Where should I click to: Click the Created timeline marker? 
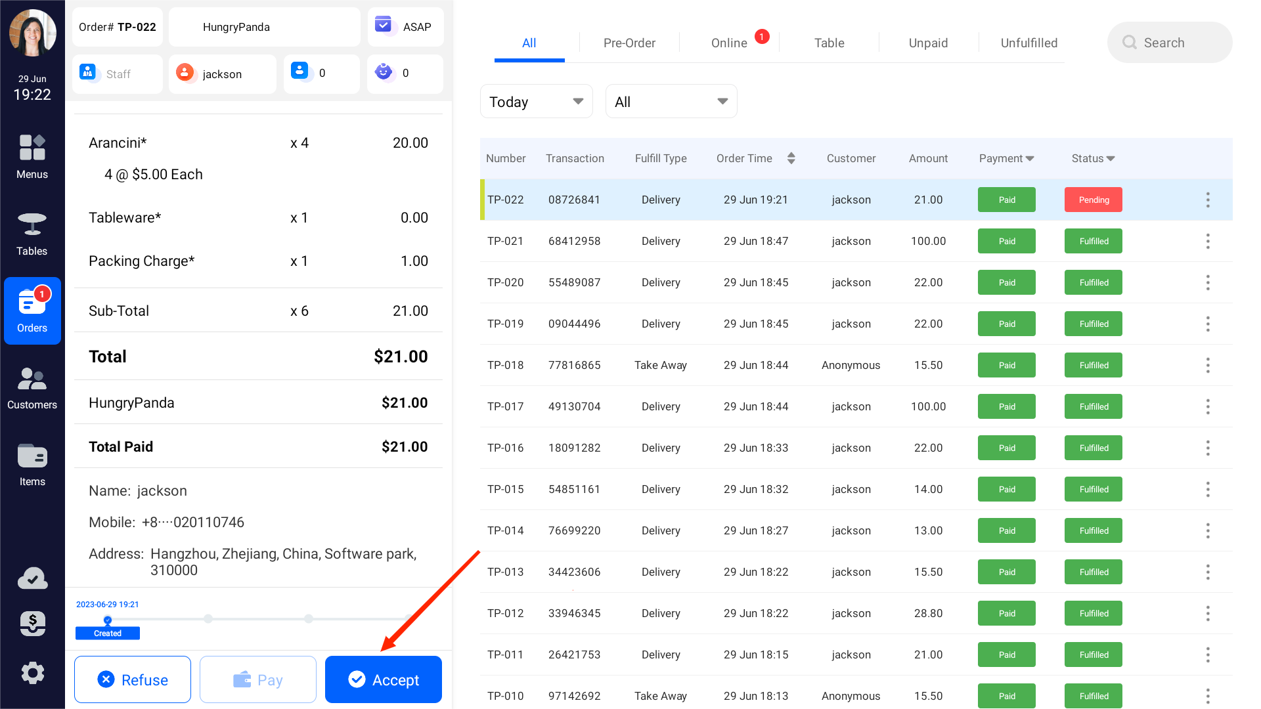tap(108, 633)
